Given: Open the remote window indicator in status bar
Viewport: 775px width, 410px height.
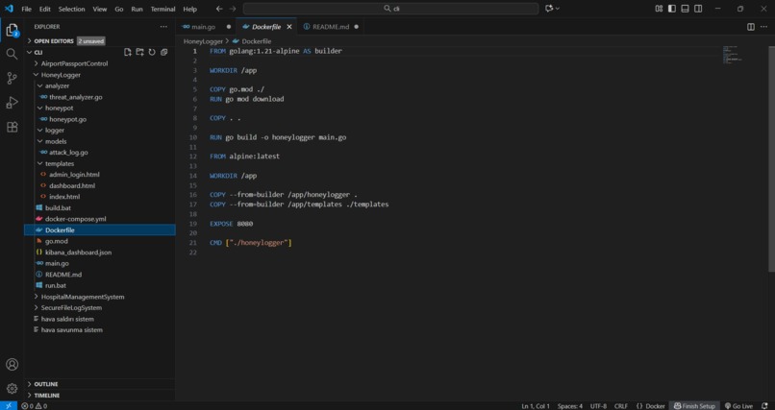Looking at the screenshot, I should coord(9,406).
